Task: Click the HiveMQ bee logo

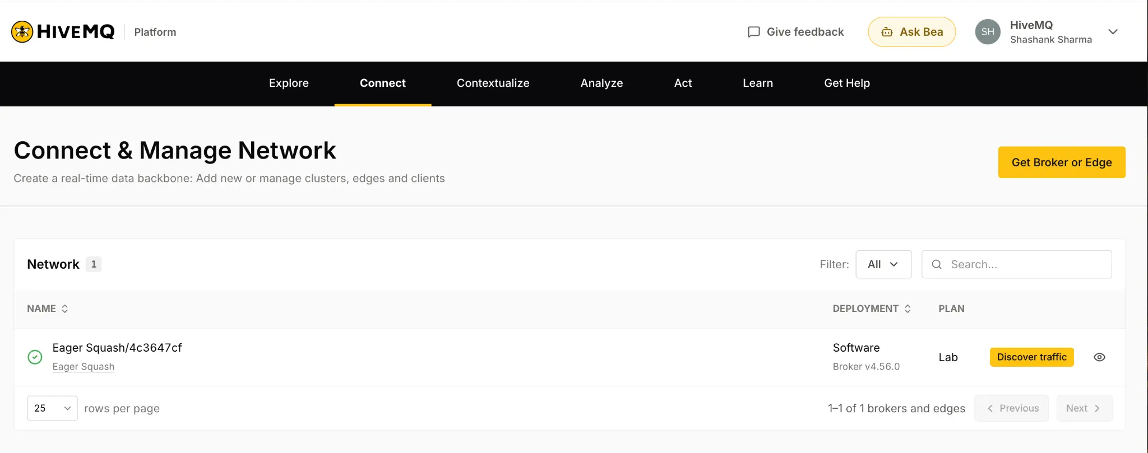Action: [22, 32]
